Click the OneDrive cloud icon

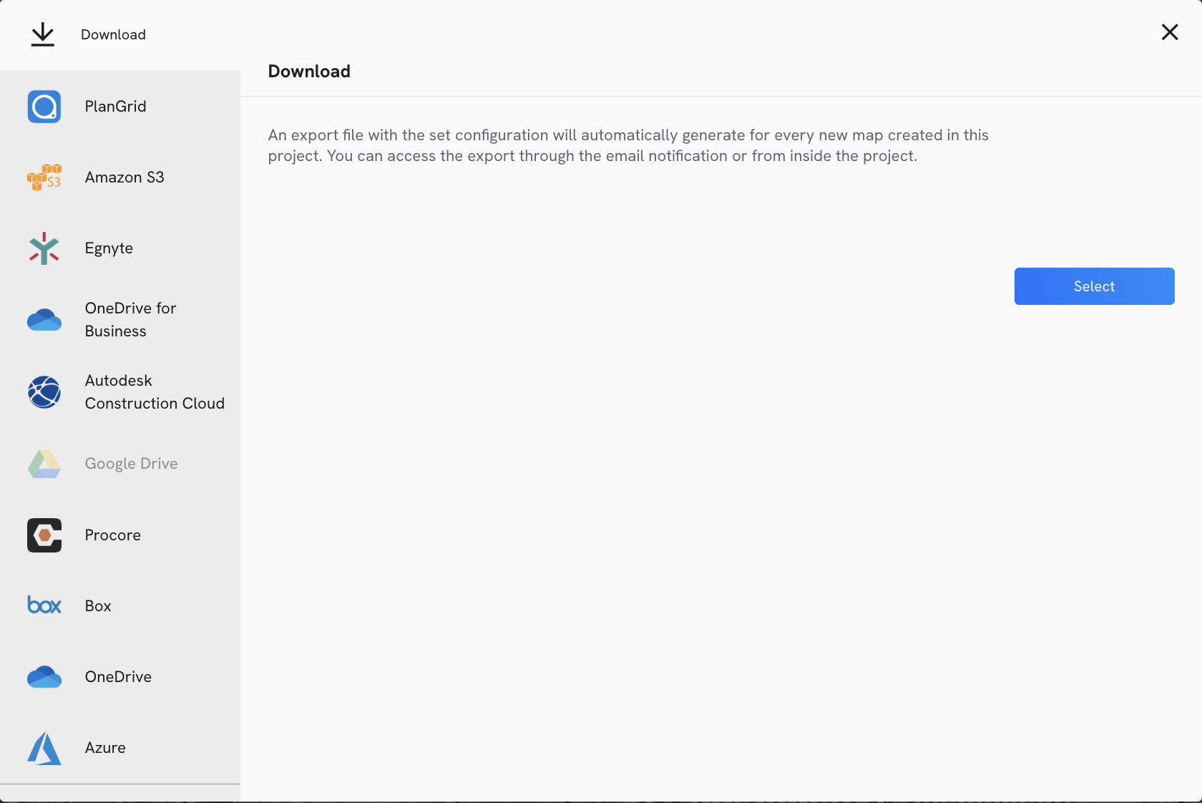(x=44, y=677)
